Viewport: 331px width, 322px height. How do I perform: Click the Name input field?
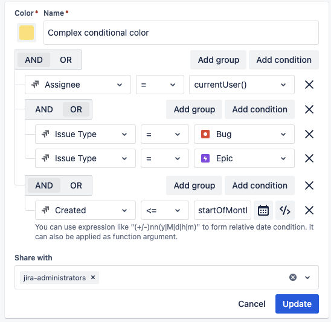[x=181, y=33]
